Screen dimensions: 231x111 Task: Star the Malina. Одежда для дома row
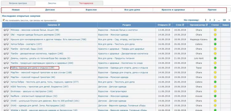click(5, 68)
